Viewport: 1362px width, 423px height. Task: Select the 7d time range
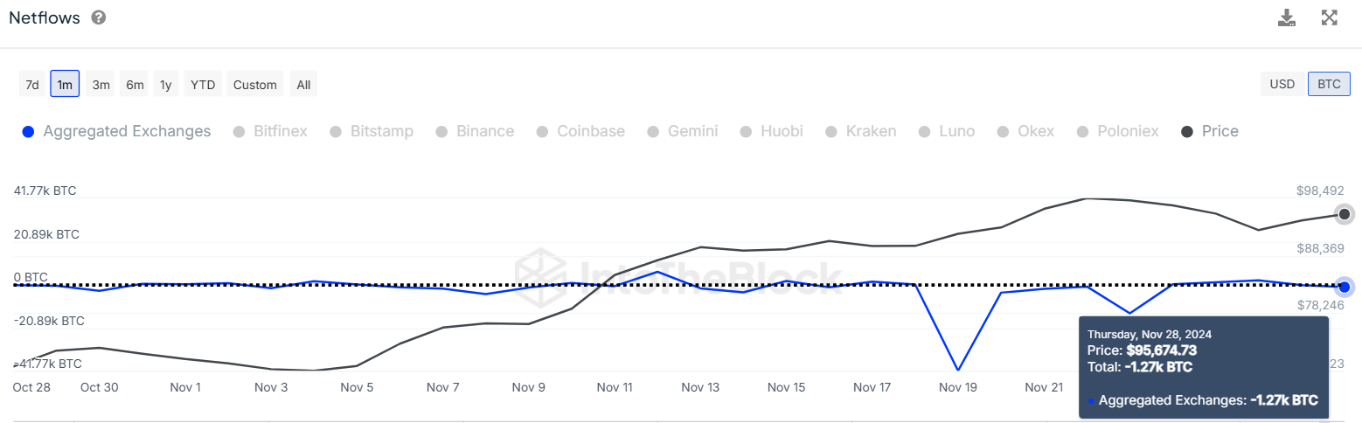pos(32,85)
